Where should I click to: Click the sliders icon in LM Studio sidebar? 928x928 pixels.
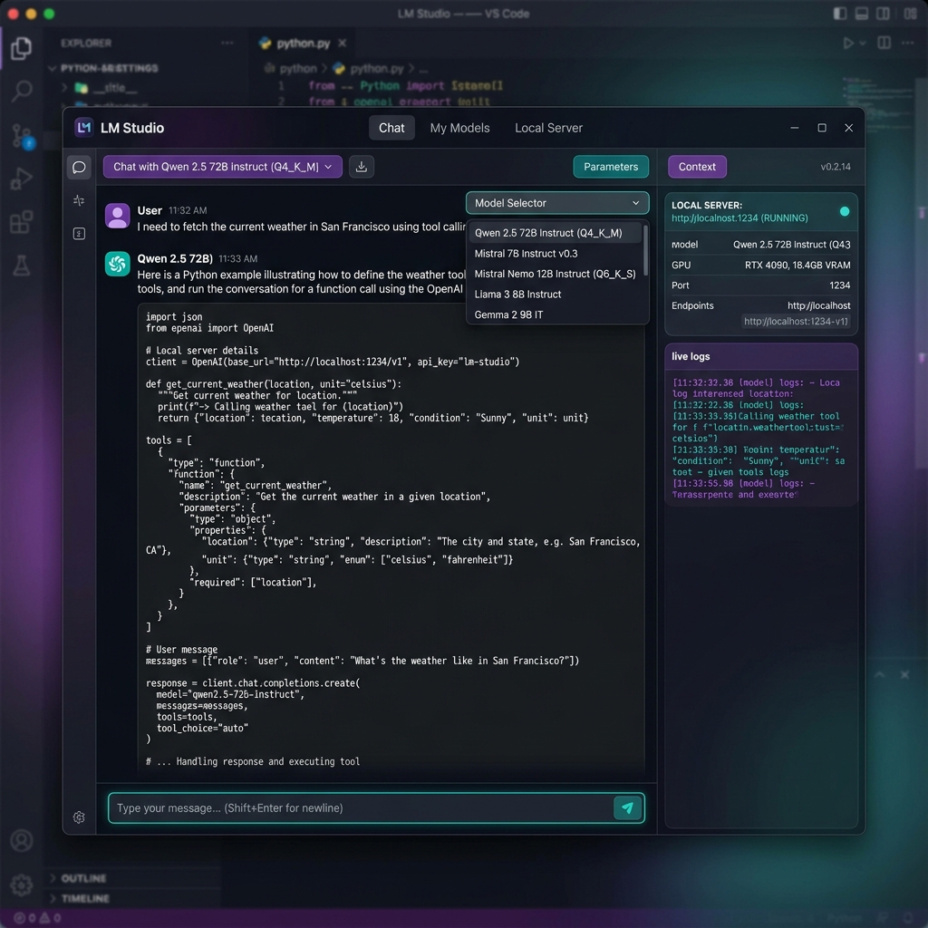(79, 200)
